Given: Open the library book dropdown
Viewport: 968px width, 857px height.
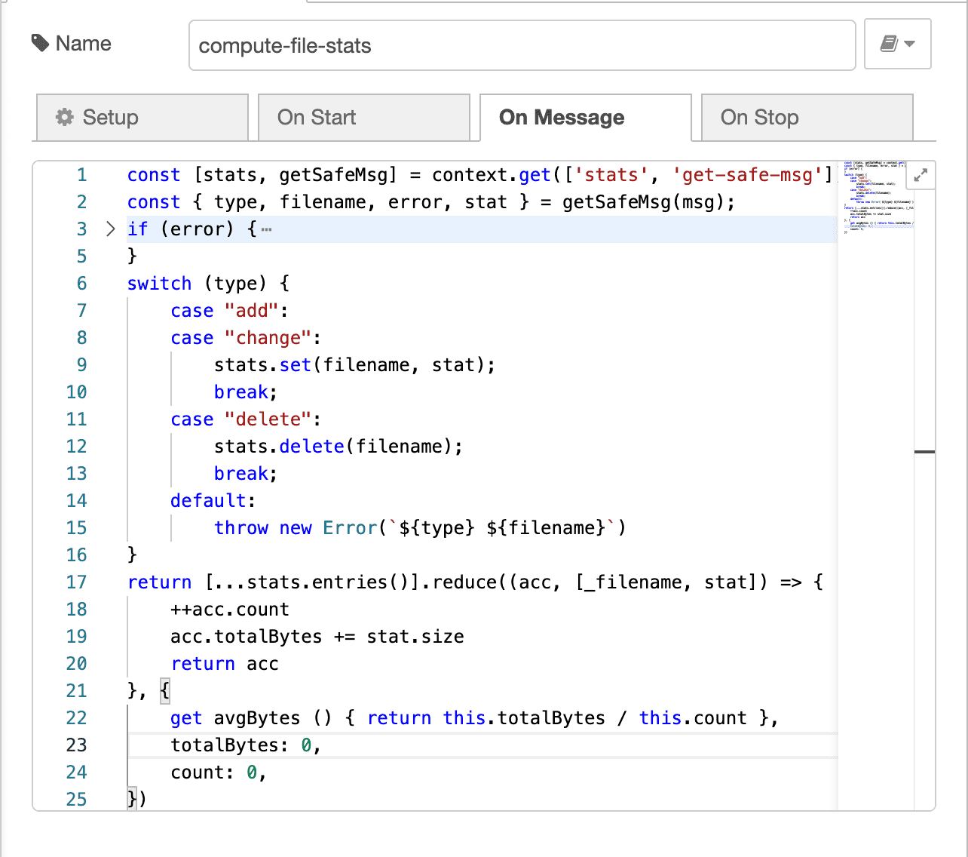Looking at the screenshot, I should coord(897,45).
